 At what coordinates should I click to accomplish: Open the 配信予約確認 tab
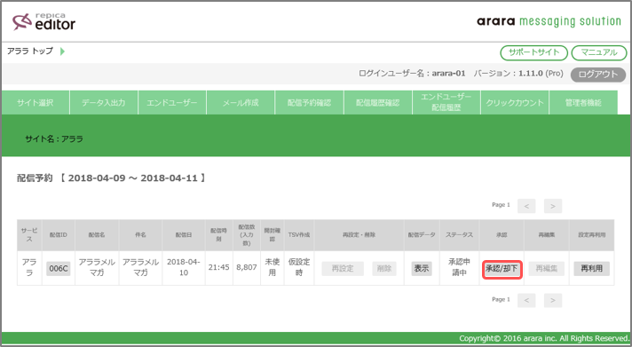tap(309, 103)
